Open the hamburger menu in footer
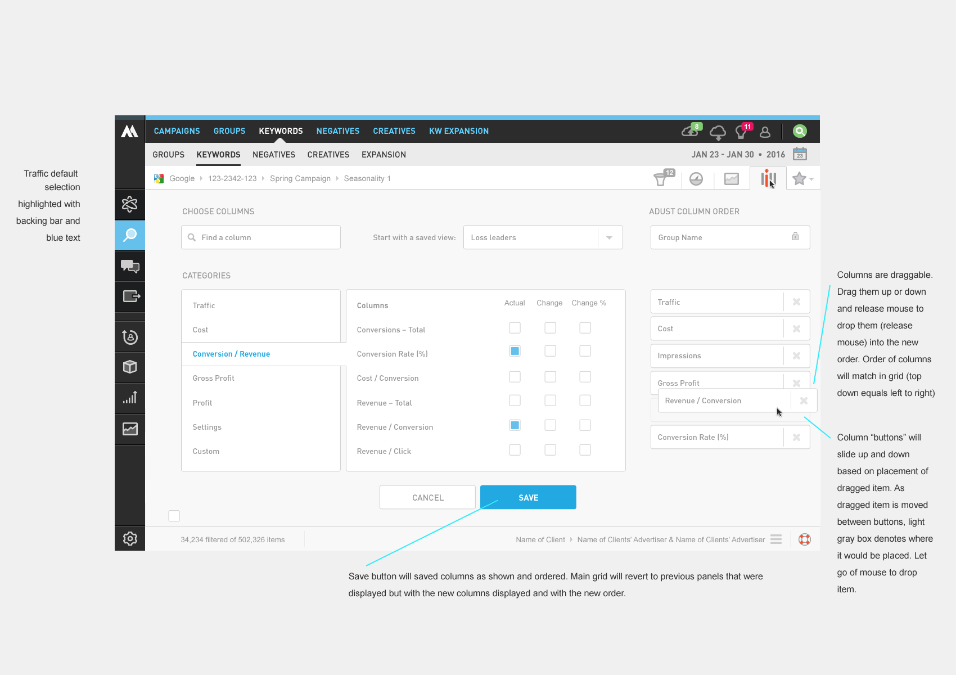 [x=776, y=539]
